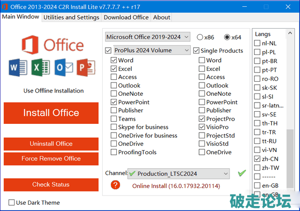Expand the ProPlus 2024 Volume dropdown
Image resolution: width=300 pixels, height=211 pixels.
(151, 50)
